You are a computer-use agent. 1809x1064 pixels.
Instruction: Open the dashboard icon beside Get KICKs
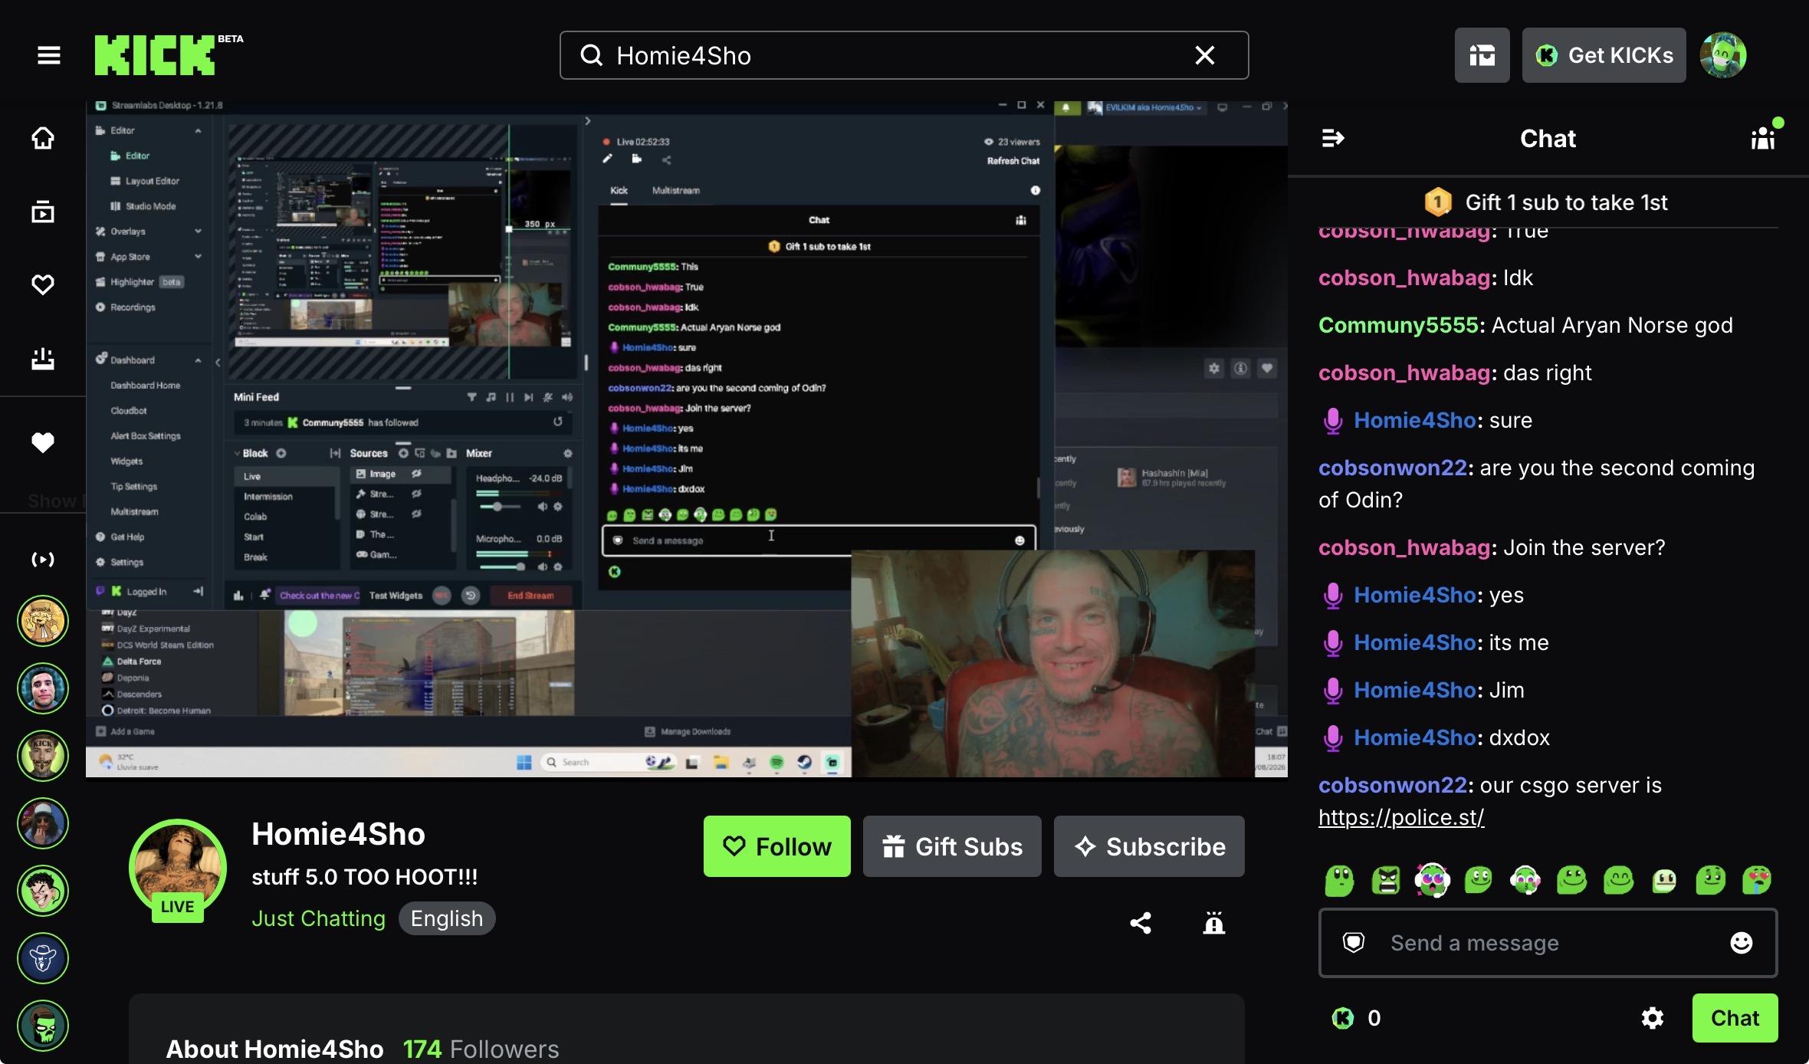(x=1482, y=55)
